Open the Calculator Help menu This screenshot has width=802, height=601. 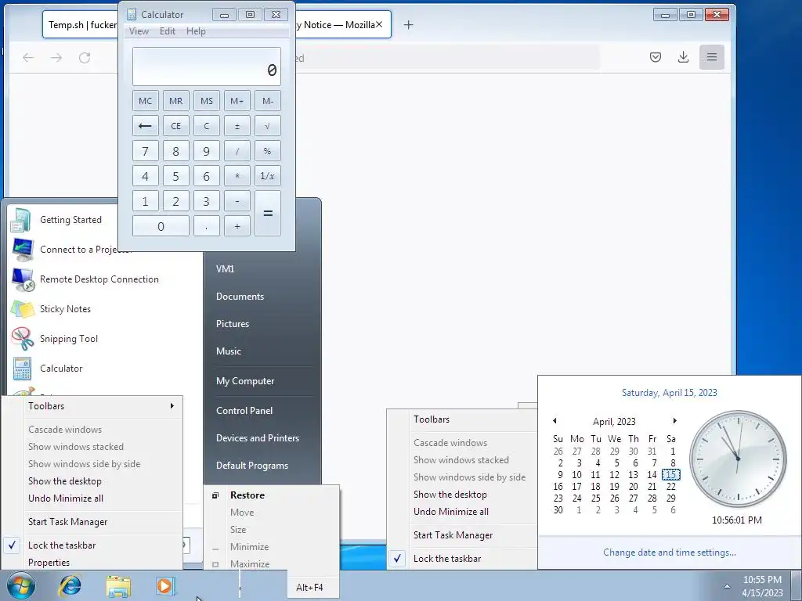(x=196, y=31)
